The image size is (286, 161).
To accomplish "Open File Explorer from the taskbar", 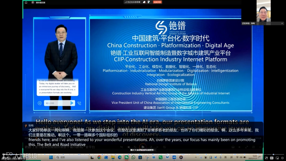I will [x=113, y=157].
